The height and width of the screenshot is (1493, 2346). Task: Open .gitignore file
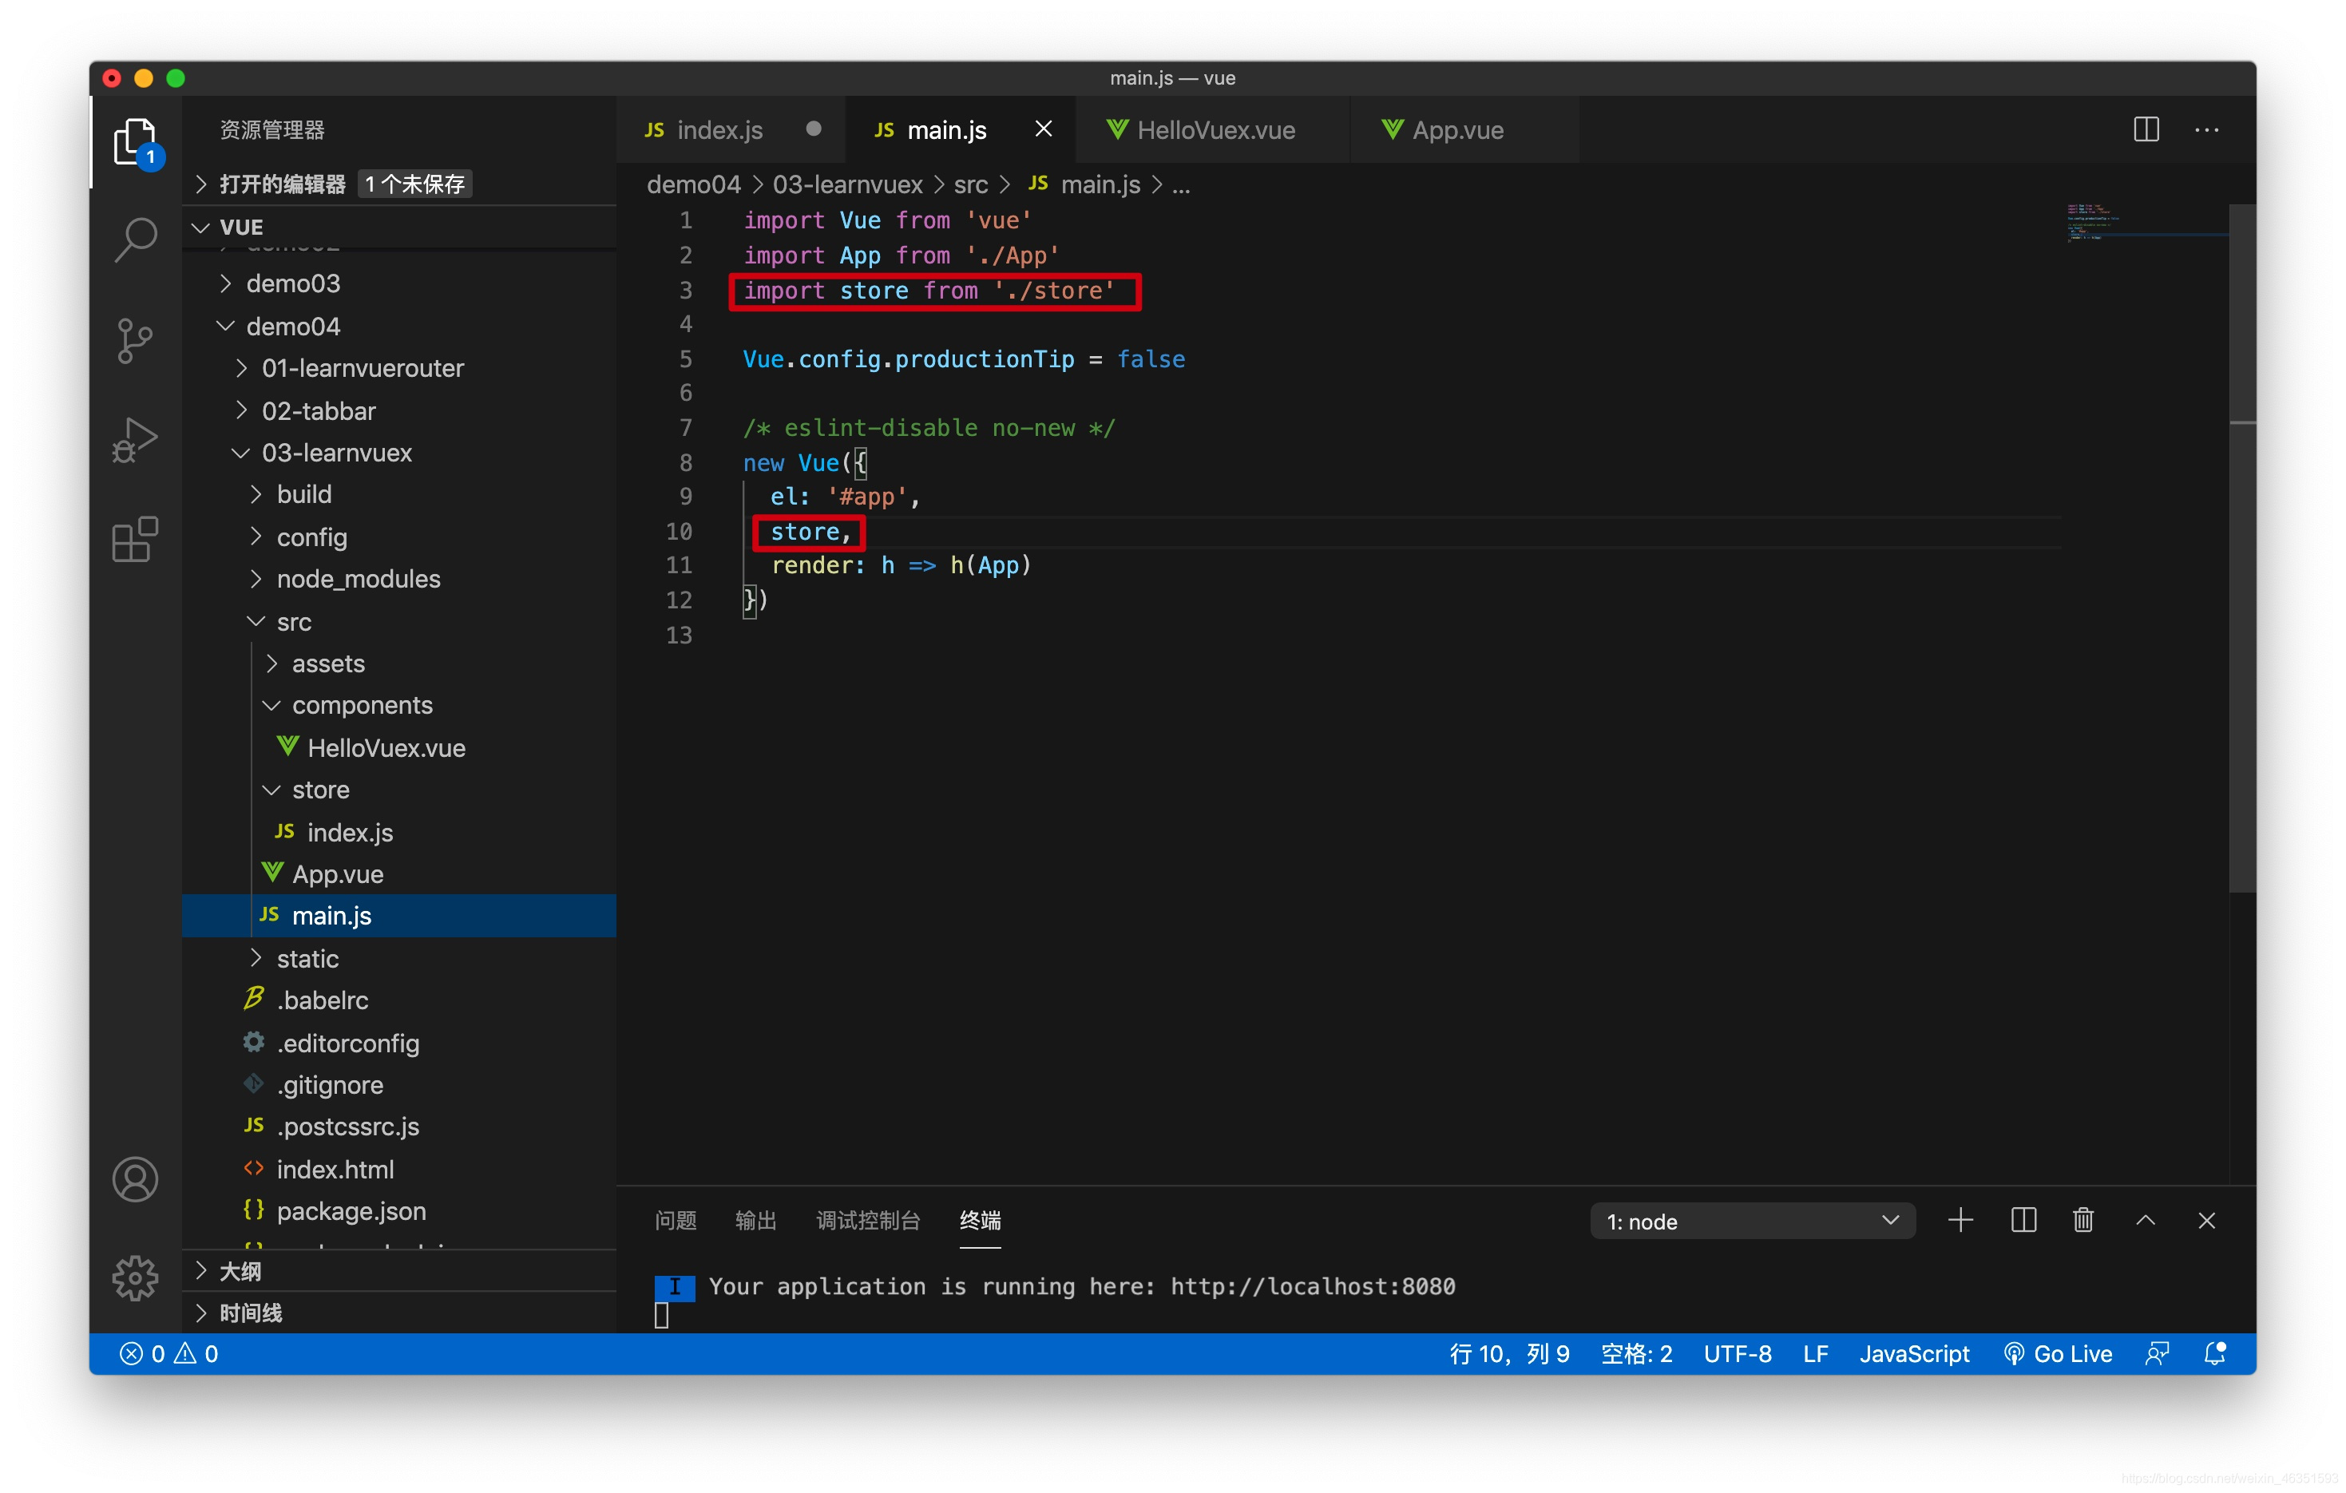point(399,1085)
